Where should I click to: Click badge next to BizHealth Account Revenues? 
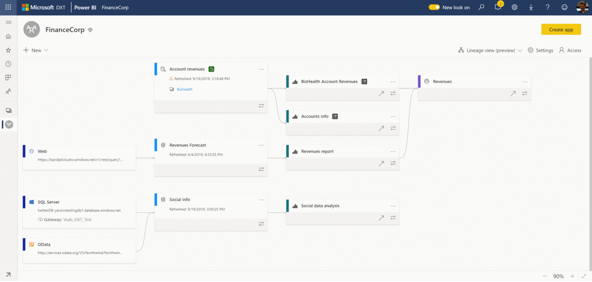(x=364, y=81)
